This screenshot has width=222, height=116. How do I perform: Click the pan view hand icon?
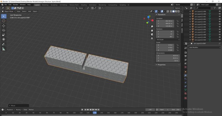(152, 30)
